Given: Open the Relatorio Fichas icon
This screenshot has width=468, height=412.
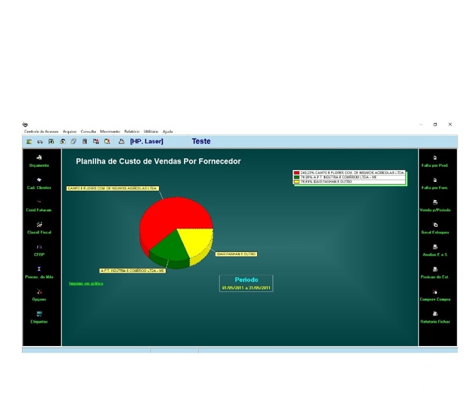Looking at the screenshot, I should click(435, 314).
